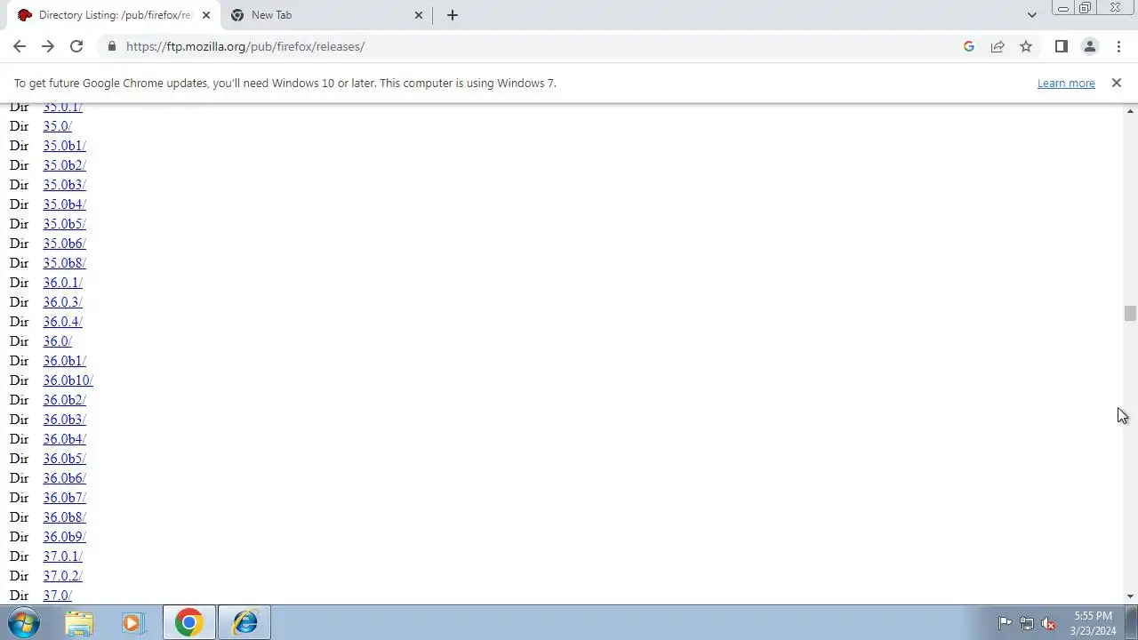Open the 36.0b10/ directory link

68,380
